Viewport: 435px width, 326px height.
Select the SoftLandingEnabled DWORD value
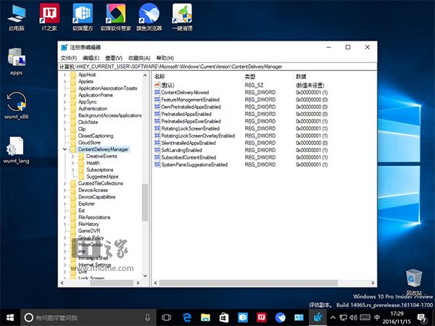click(x=182, y=150)
